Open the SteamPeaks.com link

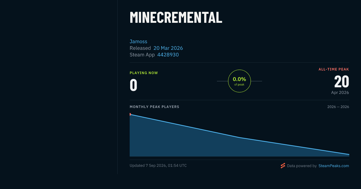(x=334, y=166)
